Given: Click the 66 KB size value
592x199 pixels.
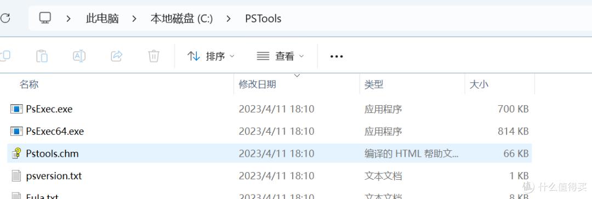Looking at the screenshot, I should point(516,153).
